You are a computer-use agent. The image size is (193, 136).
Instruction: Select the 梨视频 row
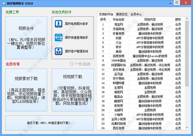point(141,106)
